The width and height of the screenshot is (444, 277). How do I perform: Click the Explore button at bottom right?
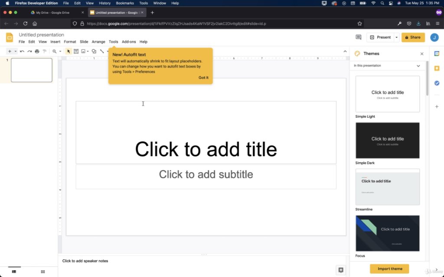click(x=341, y=270)
